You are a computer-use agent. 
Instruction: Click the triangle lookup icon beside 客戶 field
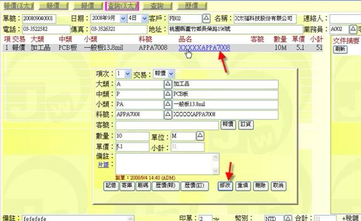tap(206, 18)
